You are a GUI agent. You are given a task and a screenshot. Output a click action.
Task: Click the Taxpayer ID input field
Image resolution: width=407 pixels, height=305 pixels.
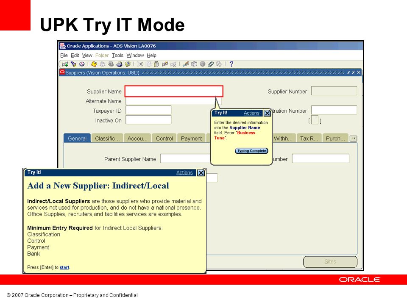(148, 110)
